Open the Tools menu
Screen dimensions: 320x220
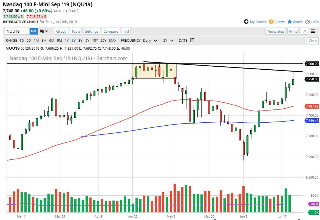[76, 31]
